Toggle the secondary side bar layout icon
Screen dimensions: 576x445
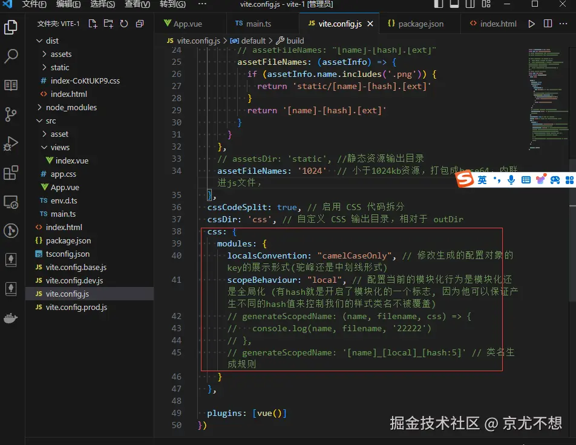pos(470,4)
